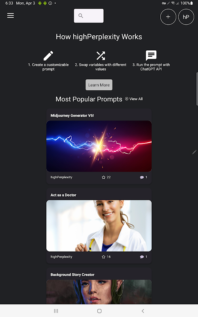The image size is (198, 317).
Task: Tap the plus create-prompt button
Action: click(x=168, y=17)
